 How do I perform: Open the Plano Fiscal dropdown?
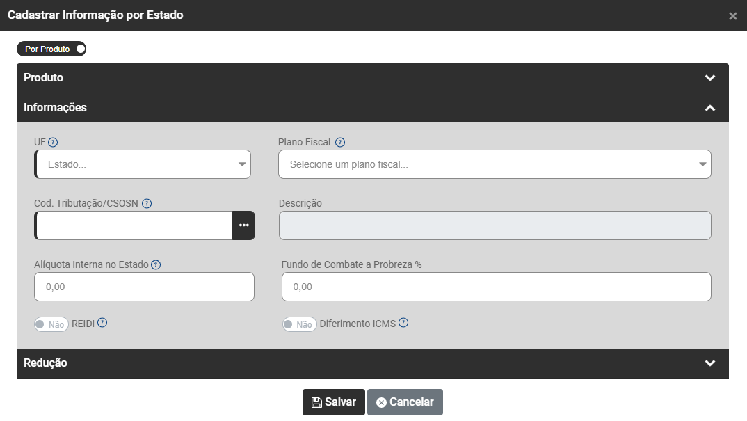click(x=495, y=165)
